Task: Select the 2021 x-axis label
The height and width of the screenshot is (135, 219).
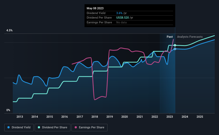Action: 140,117
